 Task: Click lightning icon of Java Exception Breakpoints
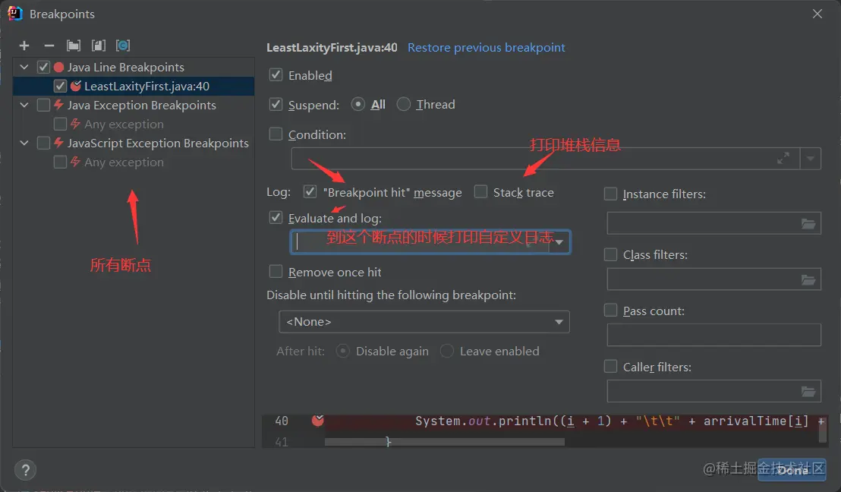pos(58,105)
